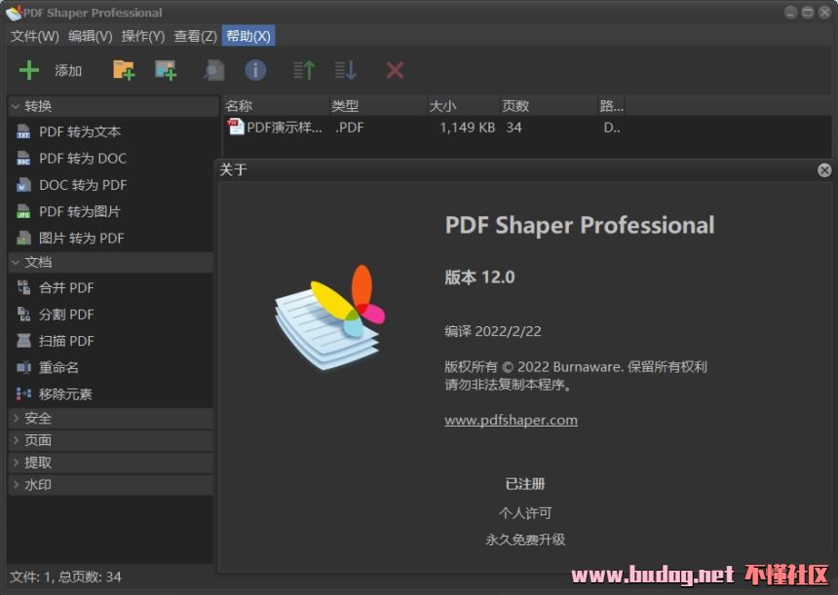The image size is (838, 595).
Task: Click the 重命名 rename icon
Action: 23,367
